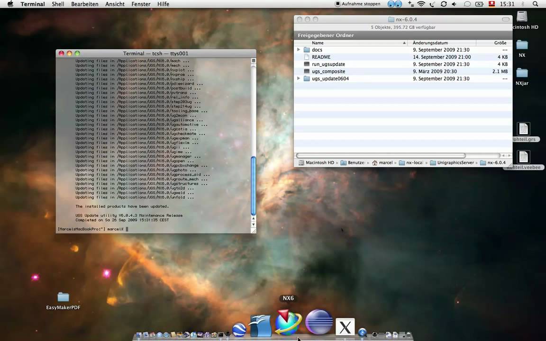546x341 pixels.
Task: Select the NXjar folder on the desktop
Action: [522, 73]
